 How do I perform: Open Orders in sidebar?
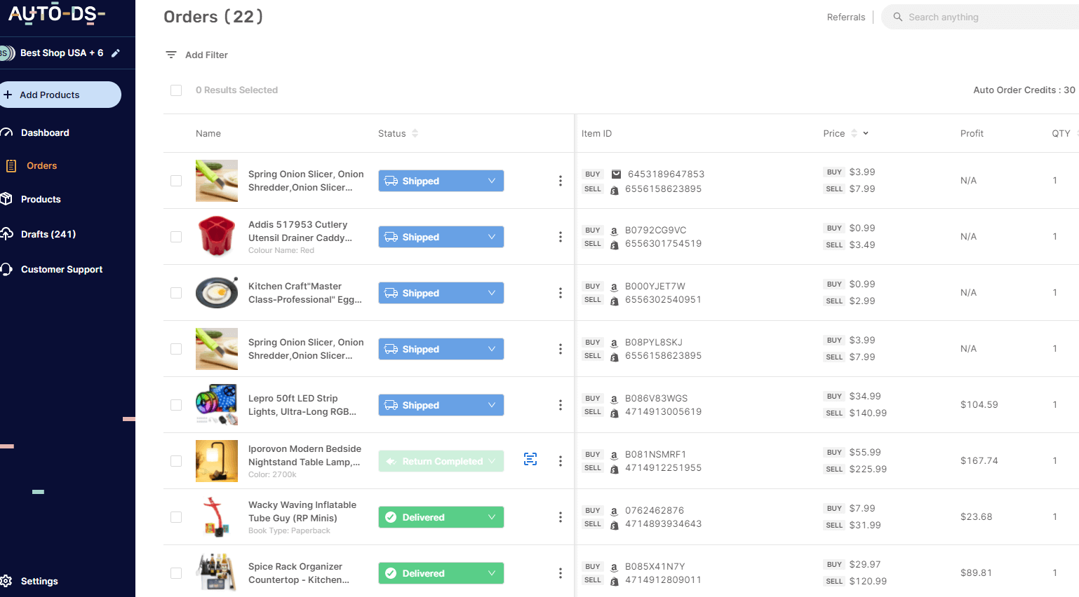41,166
